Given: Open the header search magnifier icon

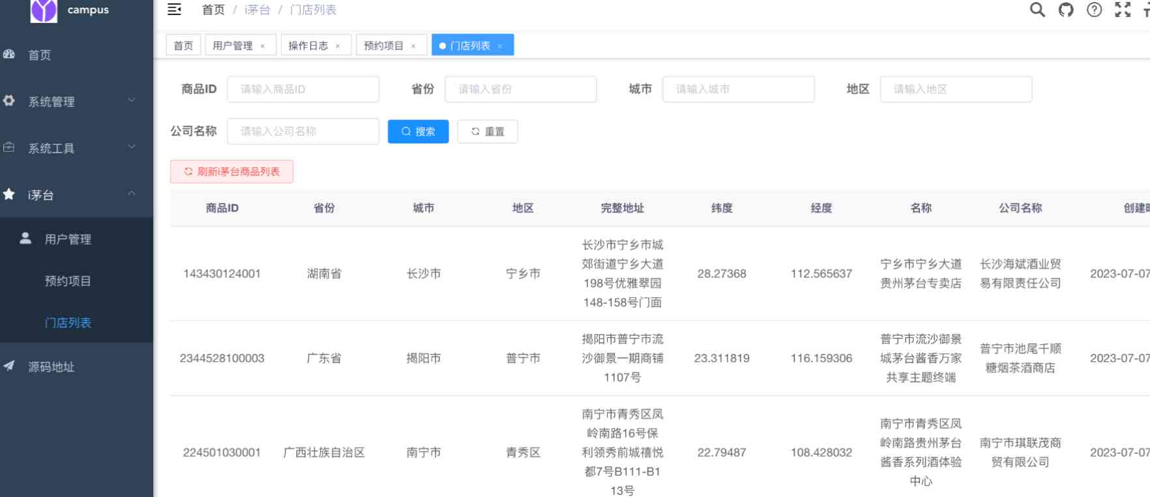Looking at the screenshot, I should coord(1037,9).
